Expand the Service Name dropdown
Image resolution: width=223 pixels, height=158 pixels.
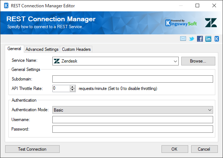pos(175,61)
